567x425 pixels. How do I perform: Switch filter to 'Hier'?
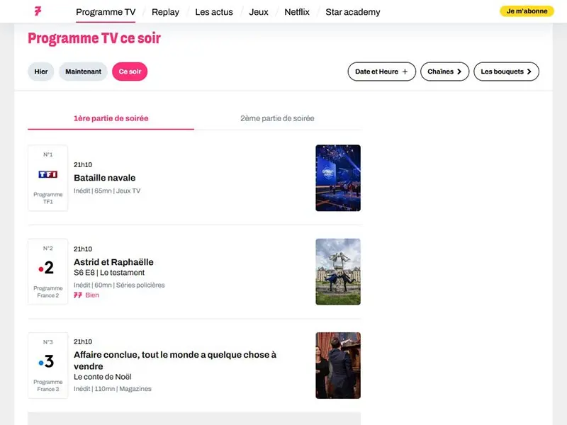pos(40,72)
